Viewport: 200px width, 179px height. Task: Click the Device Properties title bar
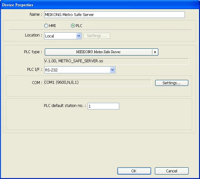point(100,5)
